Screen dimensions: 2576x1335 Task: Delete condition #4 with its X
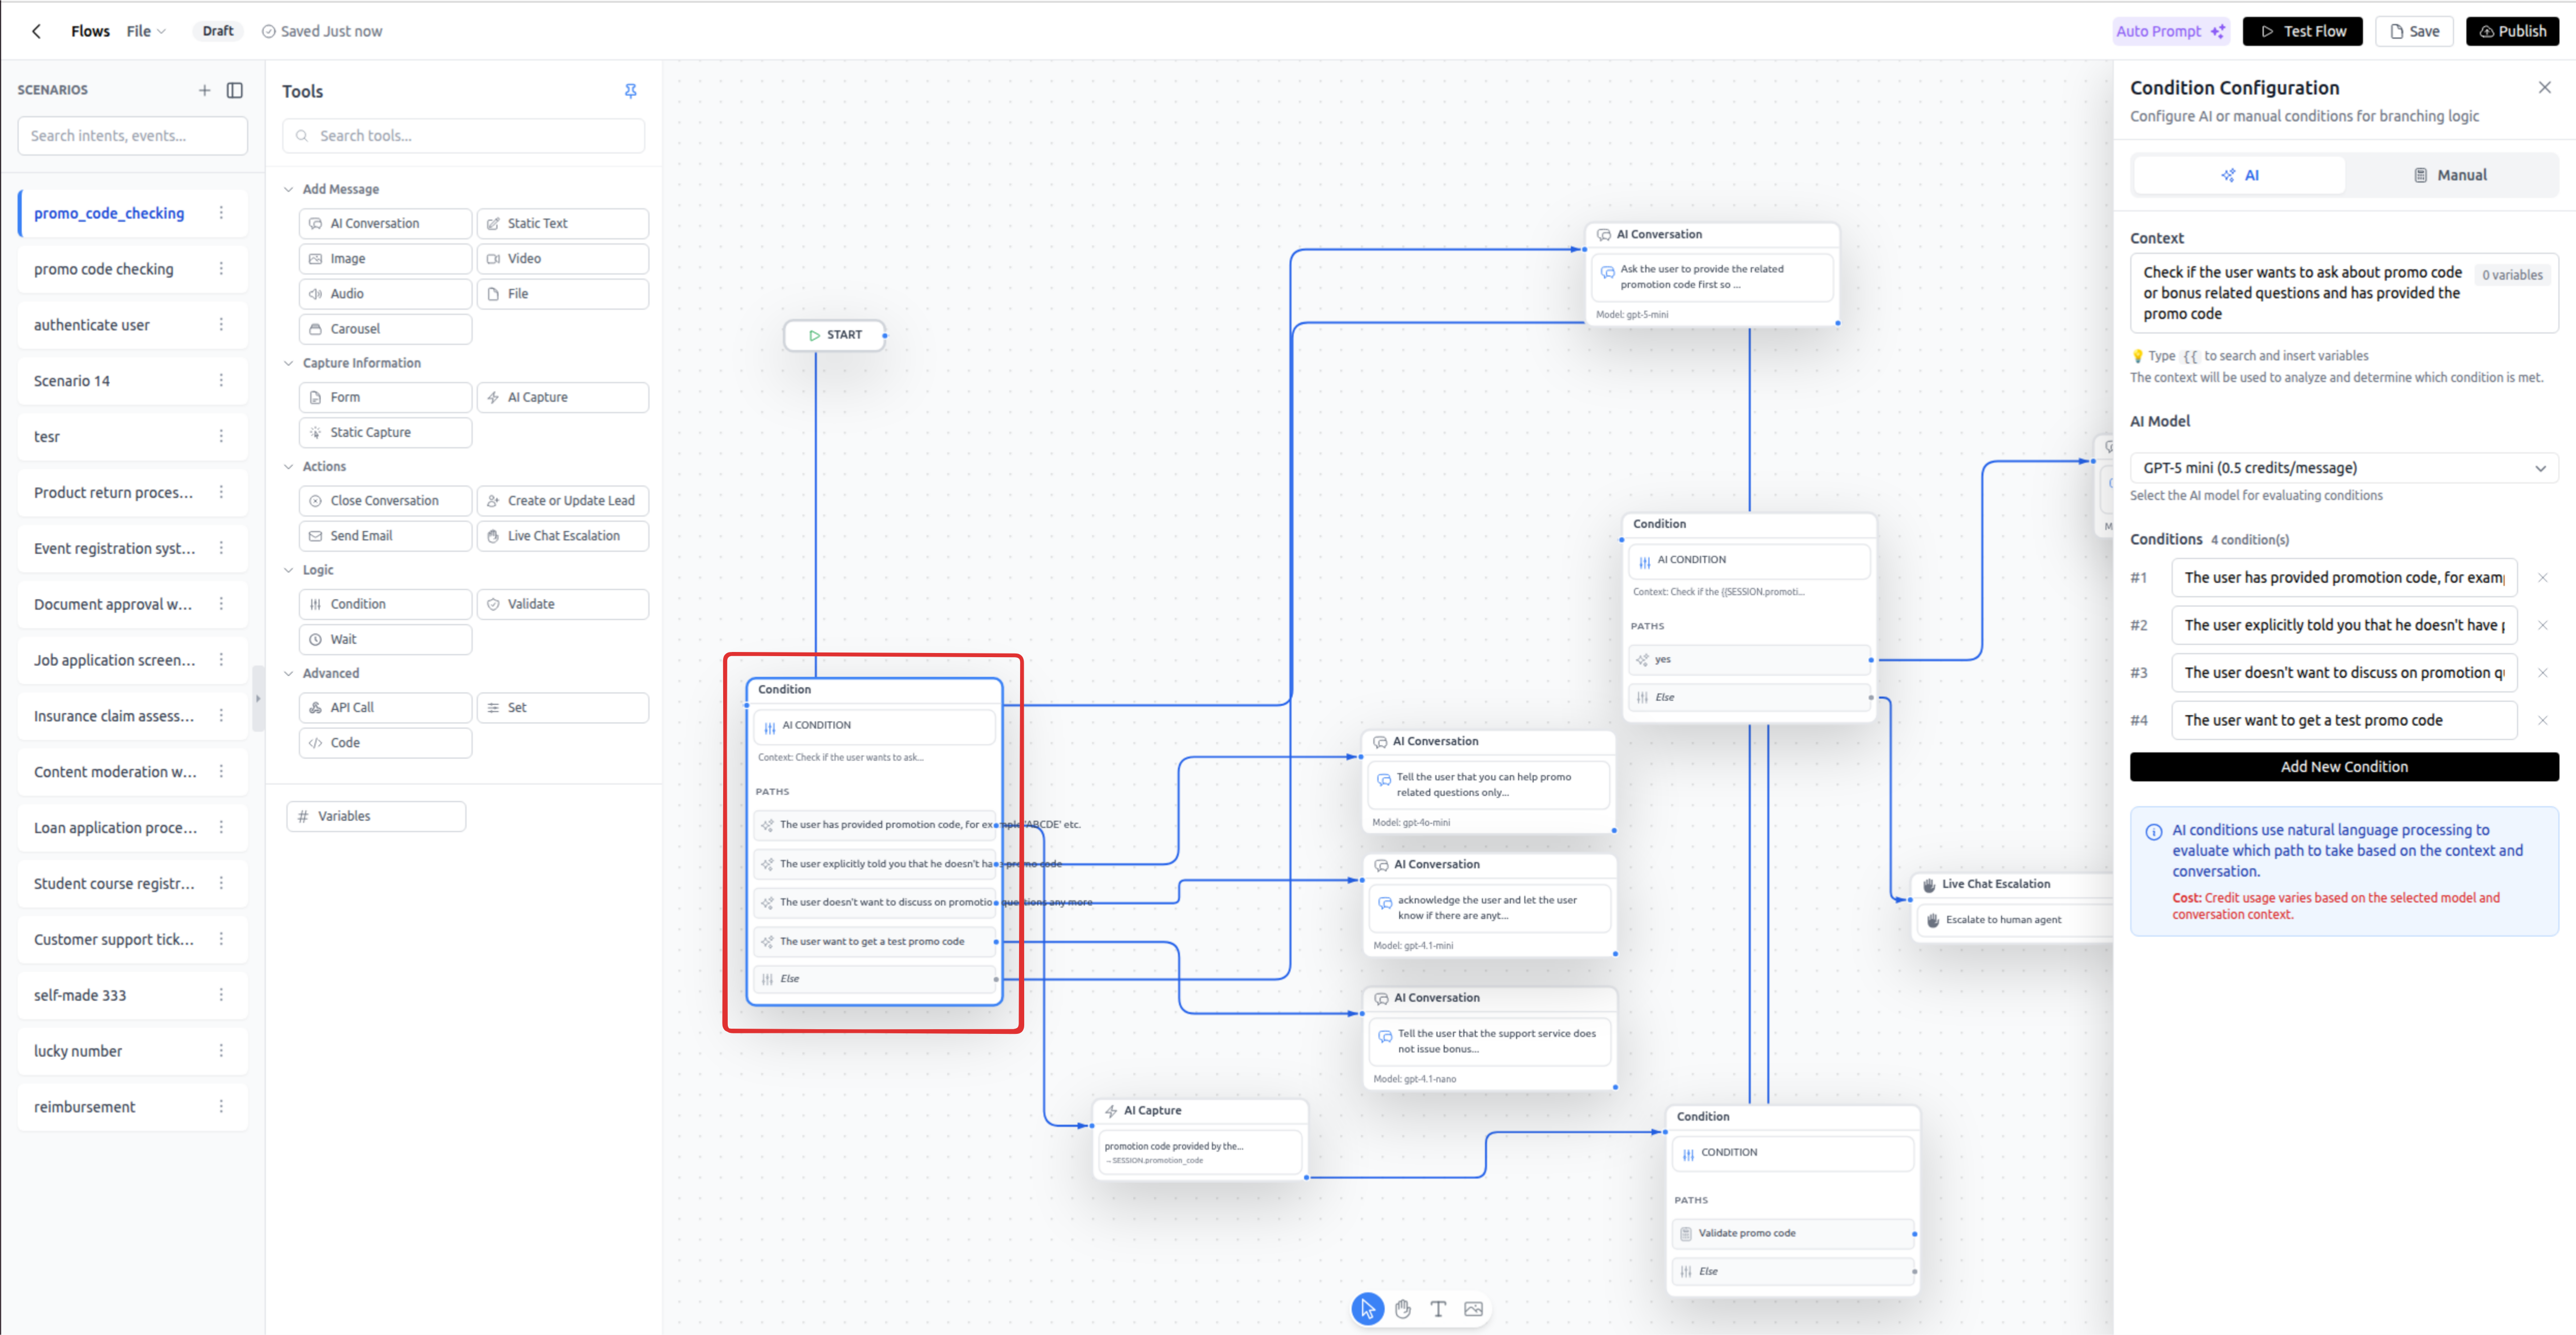point(2542,720)
